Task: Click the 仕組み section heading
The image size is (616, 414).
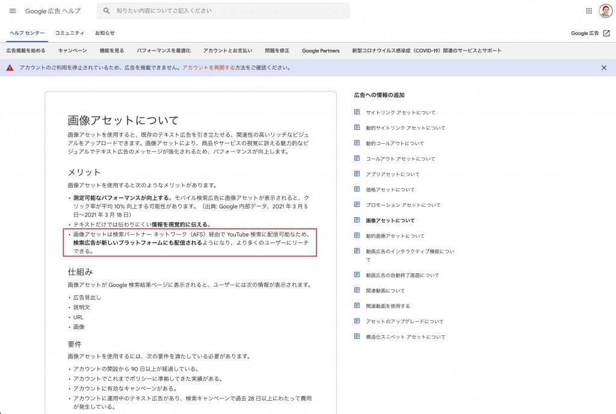Action: (80, 272)
